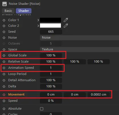Click the black Color 1 swatch
The height and width of the screenshot is (115, 119).
pos(50,20)
